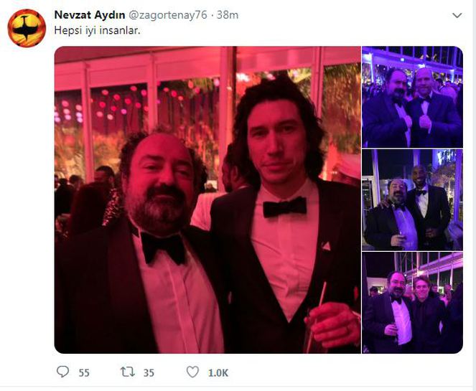Enlarge the large main photo
Image resolution: width=476 pixels, height=391 pixels.
coord(207,199)
